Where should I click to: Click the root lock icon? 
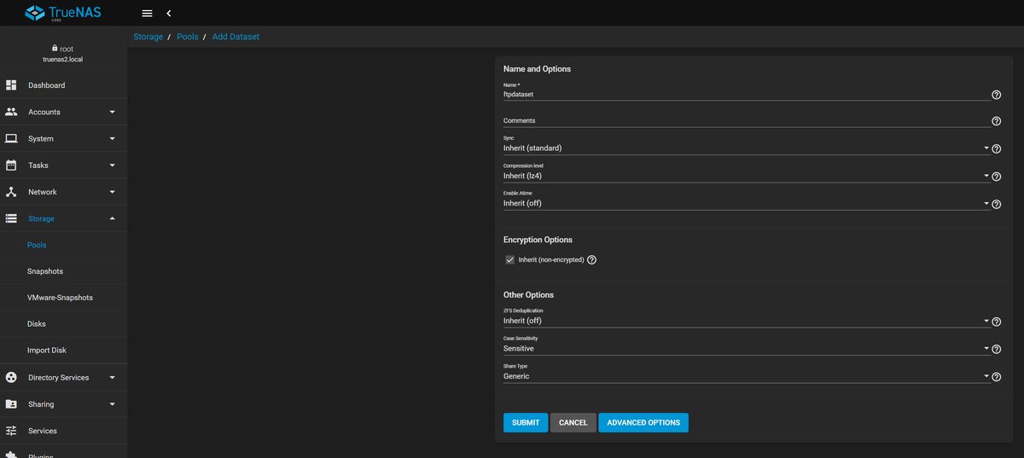(55, 49)
